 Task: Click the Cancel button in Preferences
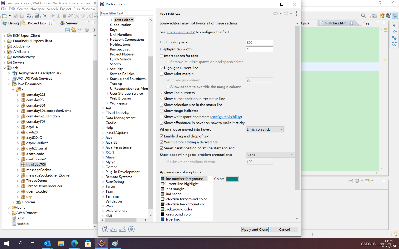click(x=284, y=229)
